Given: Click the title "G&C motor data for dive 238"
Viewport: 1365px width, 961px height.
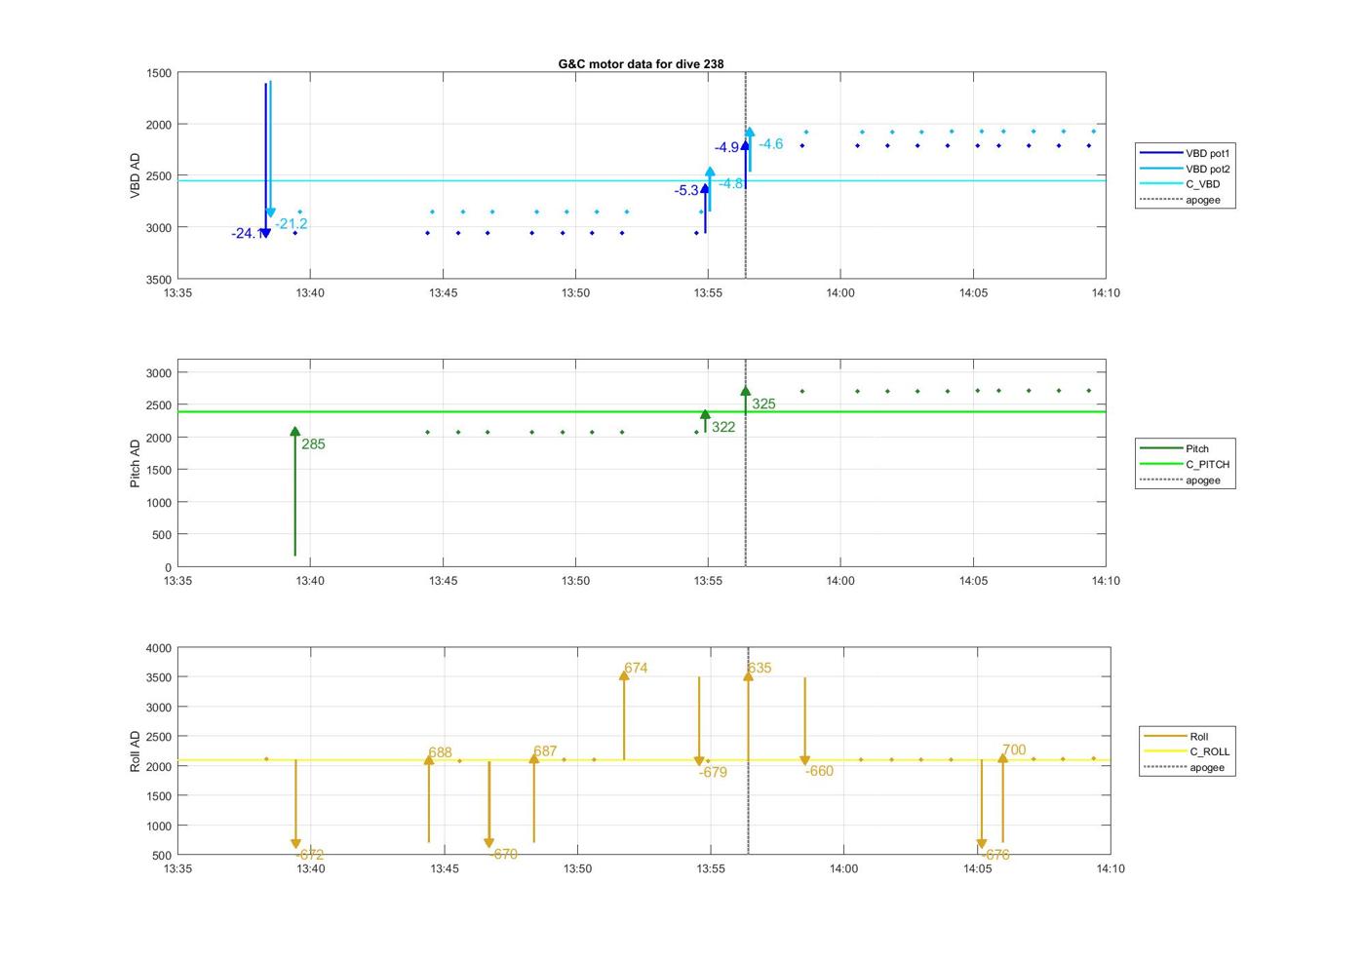Looking at the screenshot, I should (641, 64).
